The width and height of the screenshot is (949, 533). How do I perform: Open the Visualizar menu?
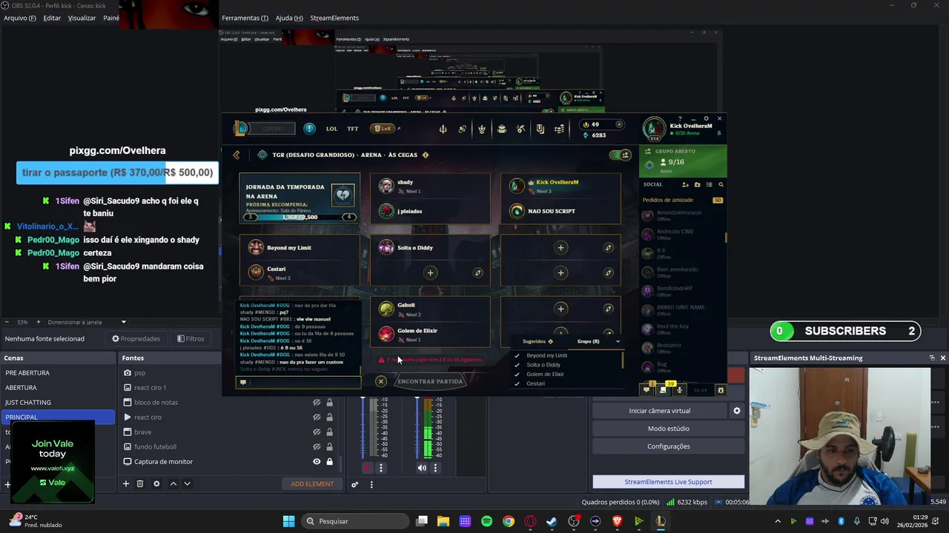coord(82,18)
